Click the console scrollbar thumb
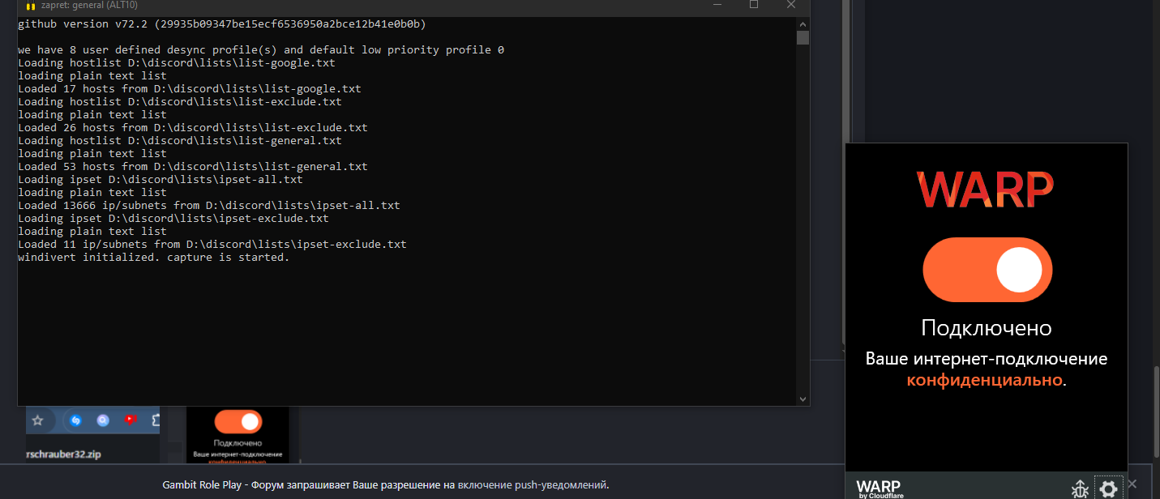 803,37
